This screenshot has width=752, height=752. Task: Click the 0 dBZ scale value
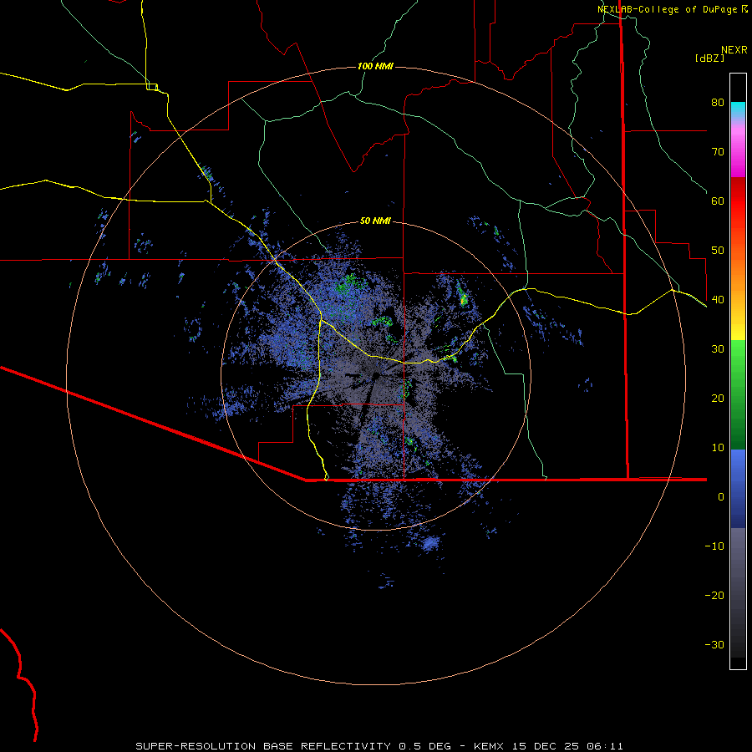721,497
